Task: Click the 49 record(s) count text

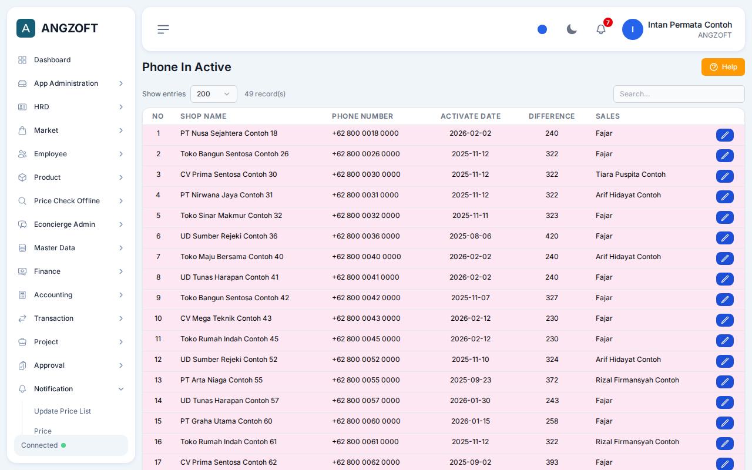Action: pos(265,94)
